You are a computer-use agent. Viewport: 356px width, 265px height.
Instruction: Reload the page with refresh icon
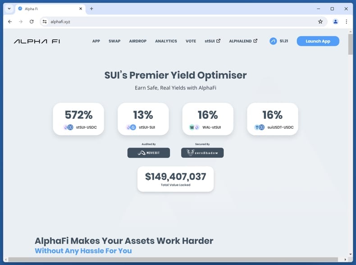click(32, 22)
